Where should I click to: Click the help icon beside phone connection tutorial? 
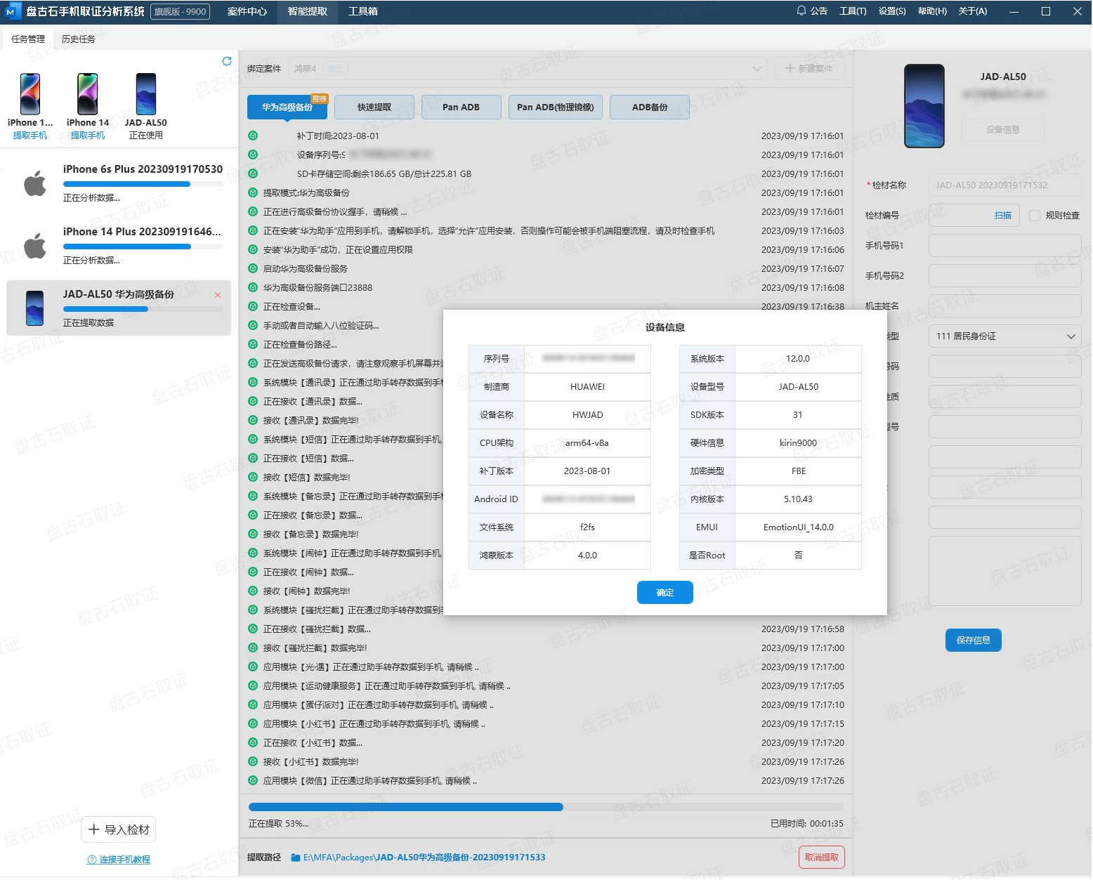coord(91,860)
